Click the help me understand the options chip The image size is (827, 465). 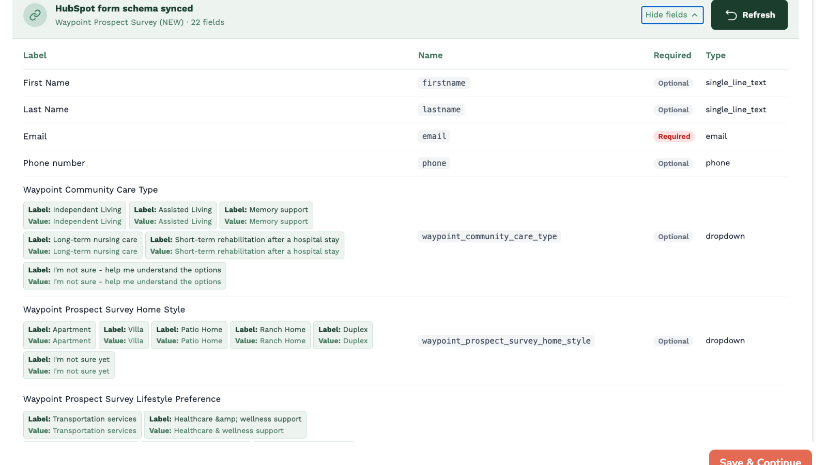[125, 276]
